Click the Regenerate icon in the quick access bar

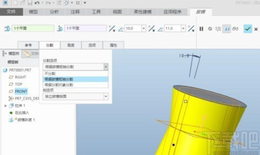pos(59,3)
